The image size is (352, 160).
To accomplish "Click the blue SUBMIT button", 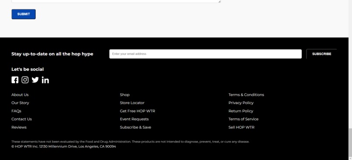I will (24, 14).
